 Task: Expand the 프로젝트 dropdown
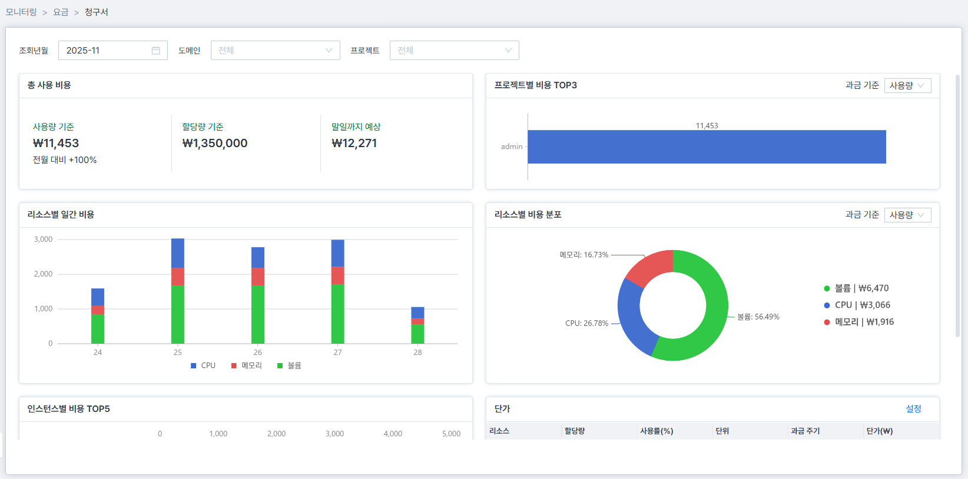[454, 51]
